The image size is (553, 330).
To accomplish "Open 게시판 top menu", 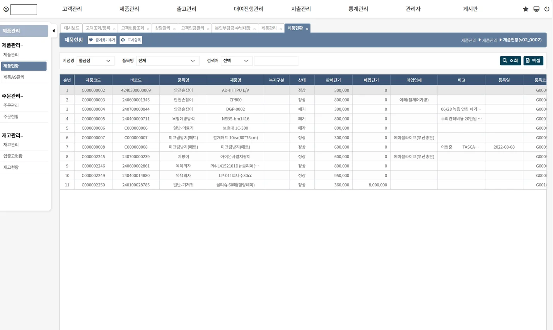I will coord(470,9).
